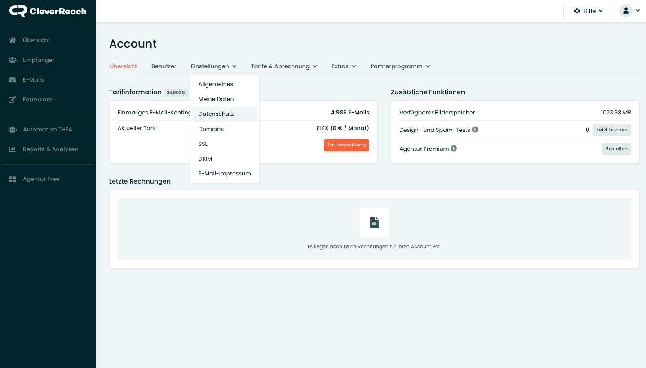
Task: Click the Empfänger people icon
Action: tap(13, 60)
